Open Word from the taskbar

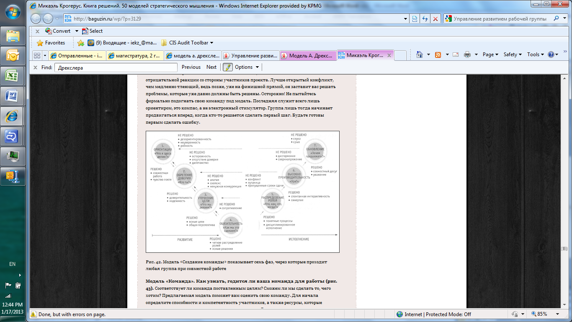pyautogui.click(x=13, y=96)
